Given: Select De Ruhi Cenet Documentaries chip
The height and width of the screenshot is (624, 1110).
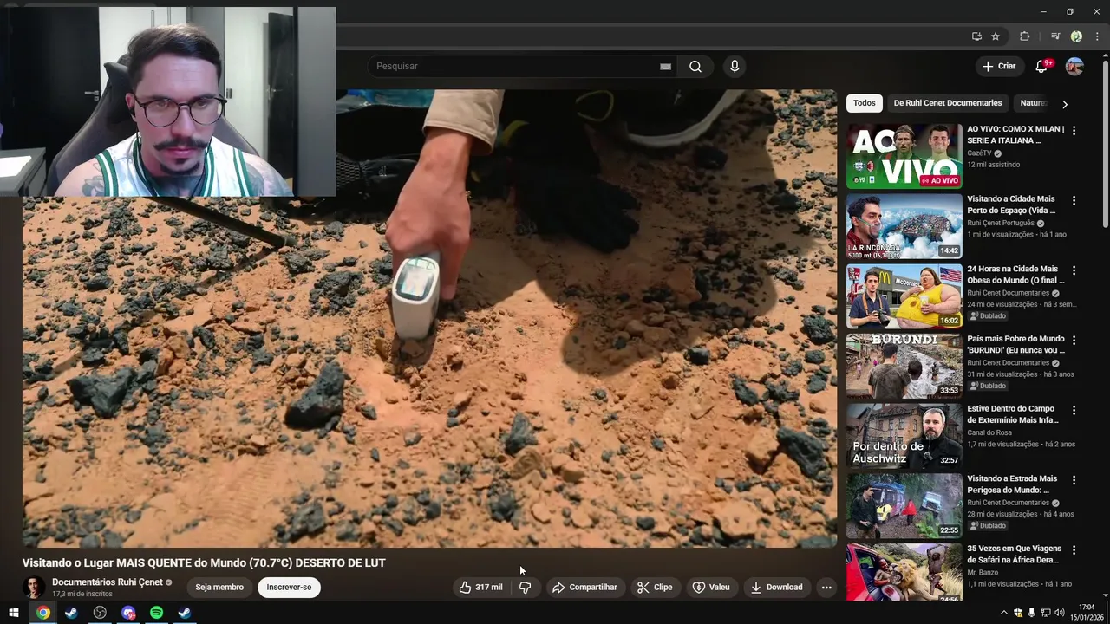Looking at the screenshot, I should 948,103.
